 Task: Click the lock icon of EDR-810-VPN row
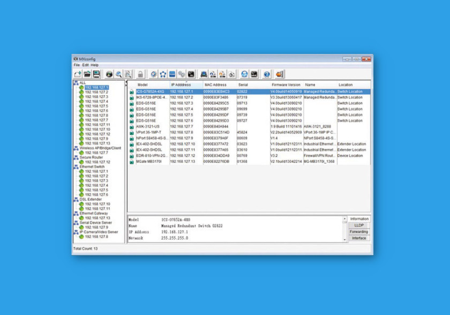pyautogui.click(x=132, y=156)
